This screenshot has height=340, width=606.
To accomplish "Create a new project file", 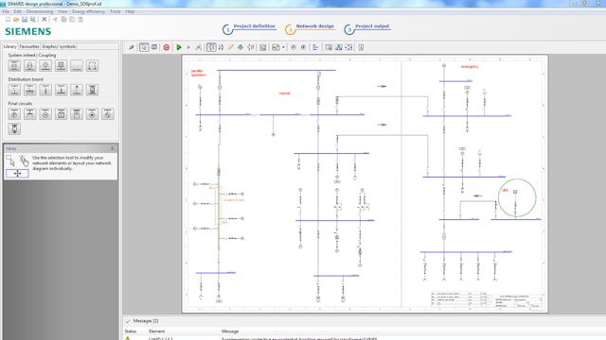I will (8, 19).
